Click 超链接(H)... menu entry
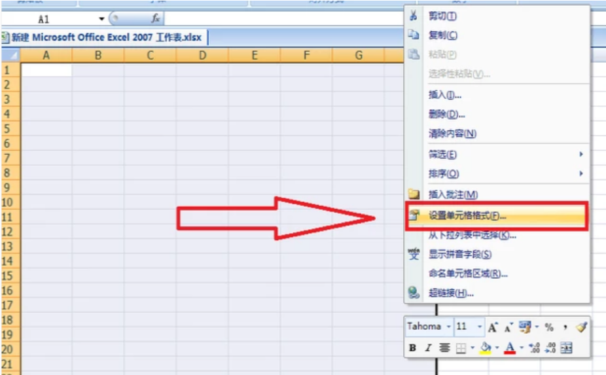 (450, 293)
